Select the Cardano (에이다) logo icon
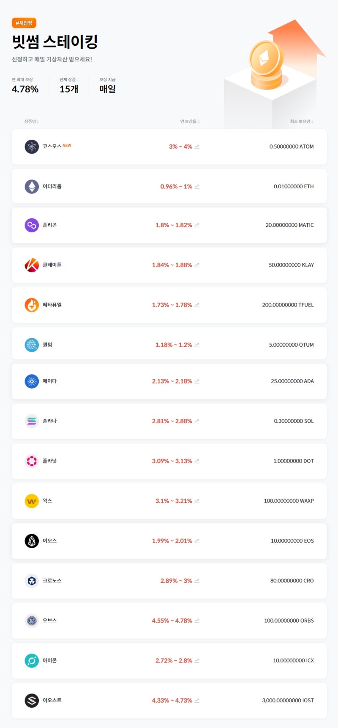Screen dimensions: 338x728 (31, 381)
